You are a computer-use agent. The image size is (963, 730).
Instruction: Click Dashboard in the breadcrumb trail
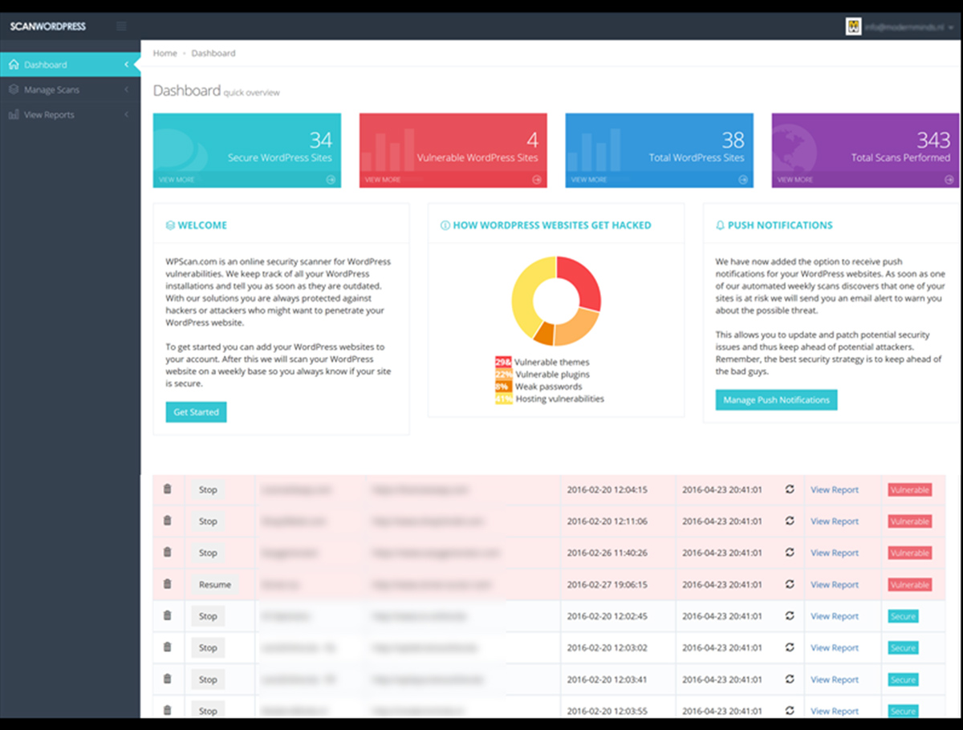(213, 53)
